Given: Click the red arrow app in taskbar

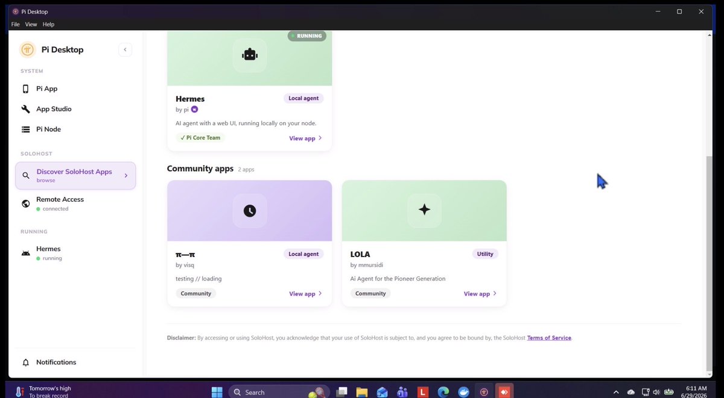Looking at the screenshot, I should tap(504, 391).
